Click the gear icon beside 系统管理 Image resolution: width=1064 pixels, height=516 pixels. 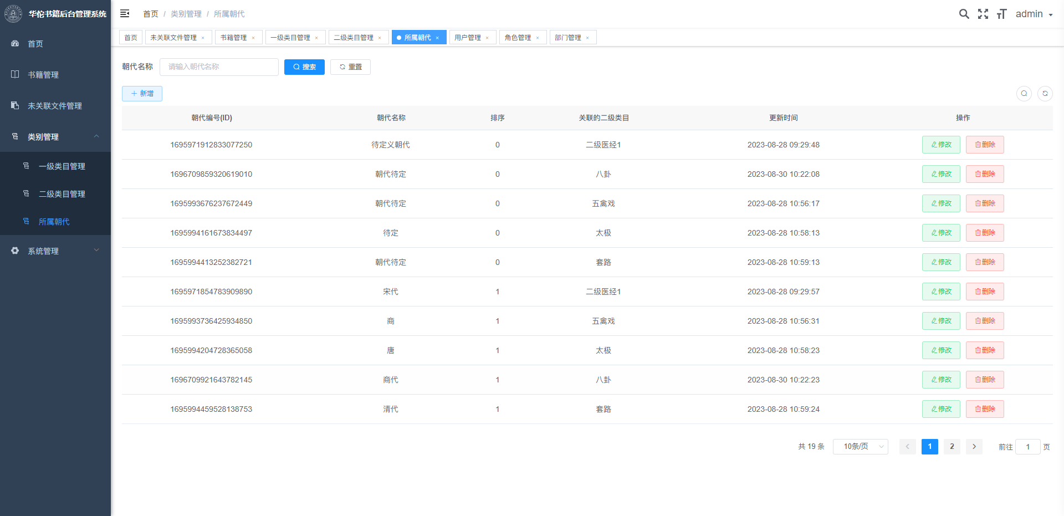[x=15, y=251]
